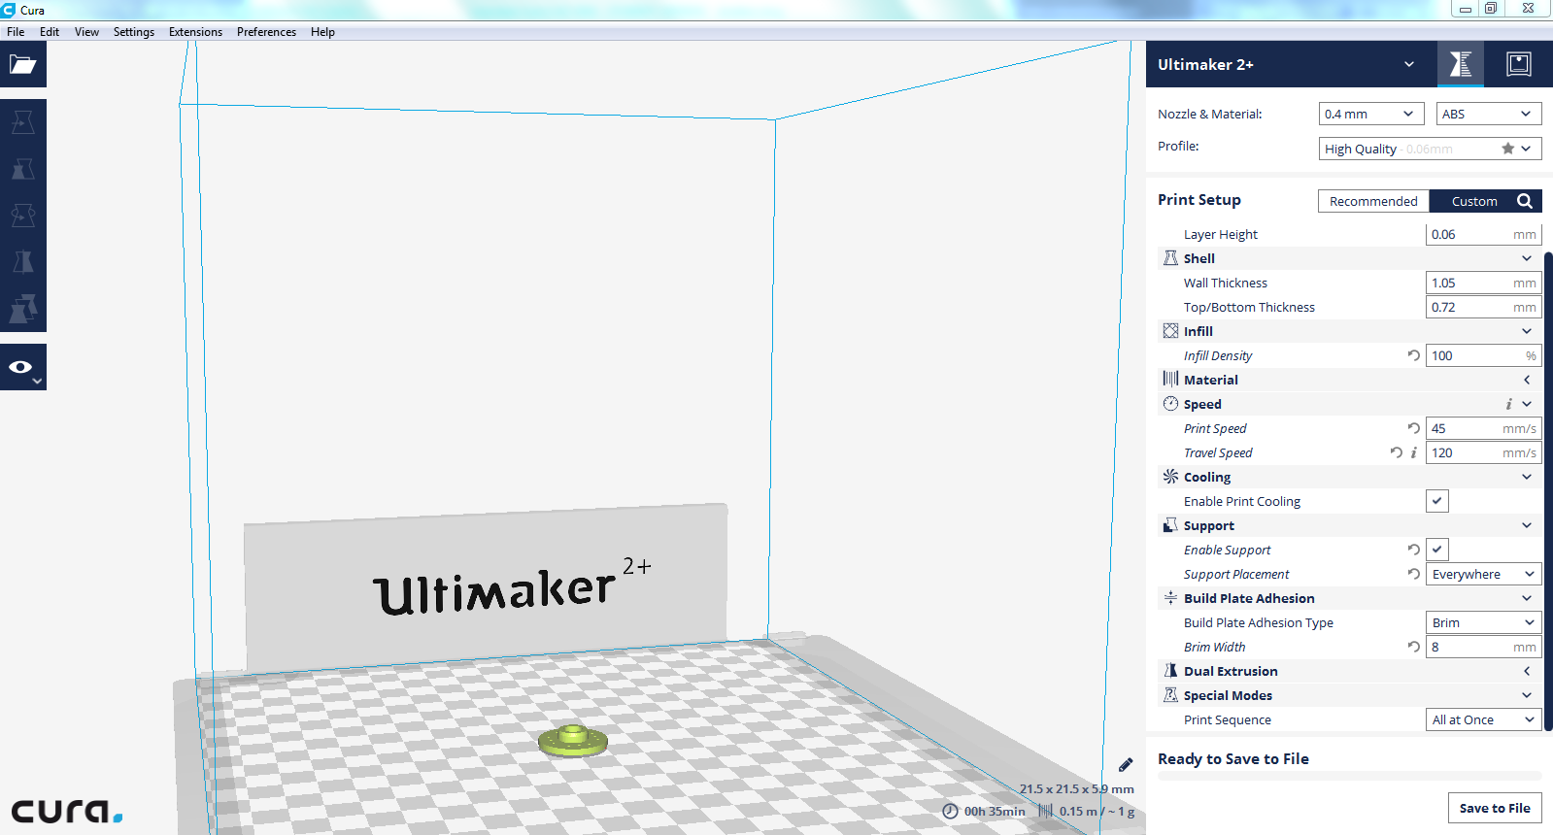Click the print time clock icon
1553x835 pixels.
tap(950, 811)
